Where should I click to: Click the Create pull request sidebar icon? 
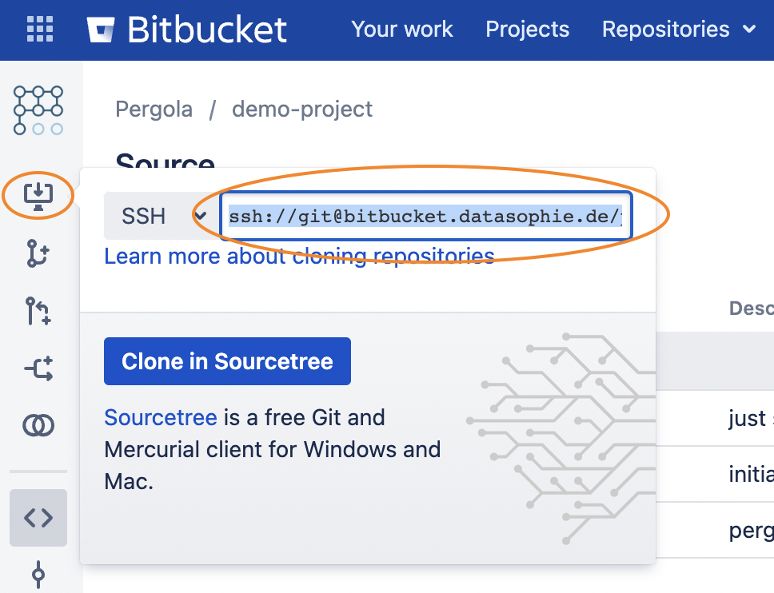[x=38, y=311]
